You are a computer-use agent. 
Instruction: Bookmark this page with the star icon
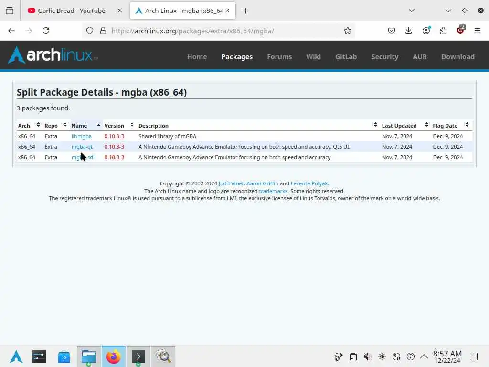[348, 31]
